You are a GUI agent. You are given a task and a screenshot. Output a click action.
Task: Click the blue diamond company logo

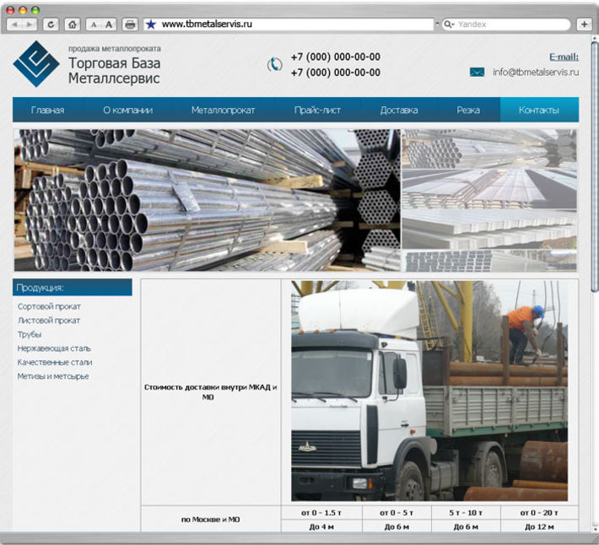(x=36, y=64)
